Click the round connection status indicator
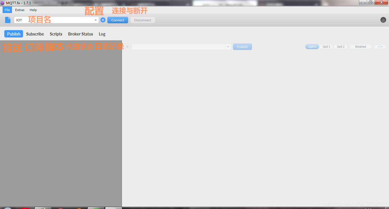The height and width of the screenshot is (209, 389). pos(383,20)
